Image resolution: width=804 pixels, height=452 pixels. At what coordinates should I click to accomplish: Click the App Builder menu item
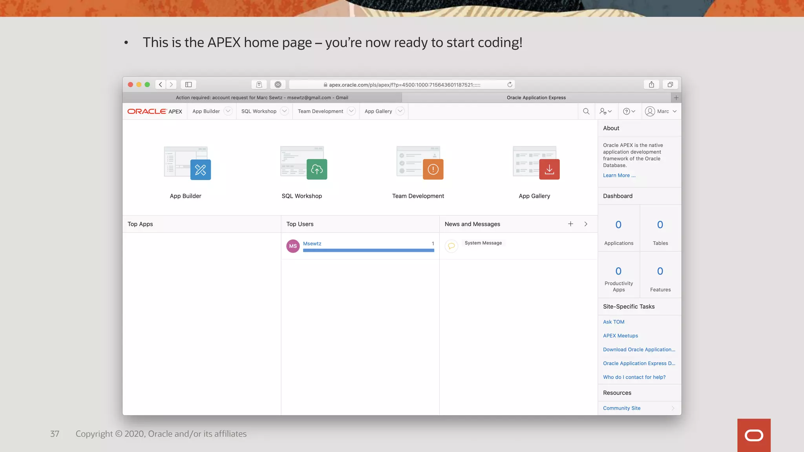[206, 111]
